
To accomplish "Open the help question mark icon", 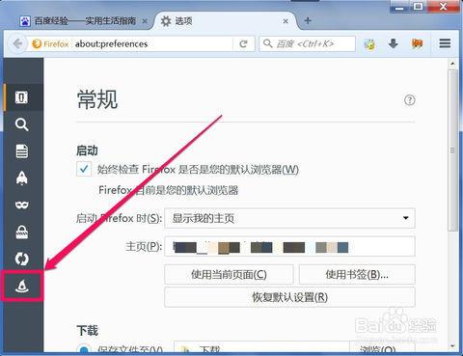I will 409,100.
